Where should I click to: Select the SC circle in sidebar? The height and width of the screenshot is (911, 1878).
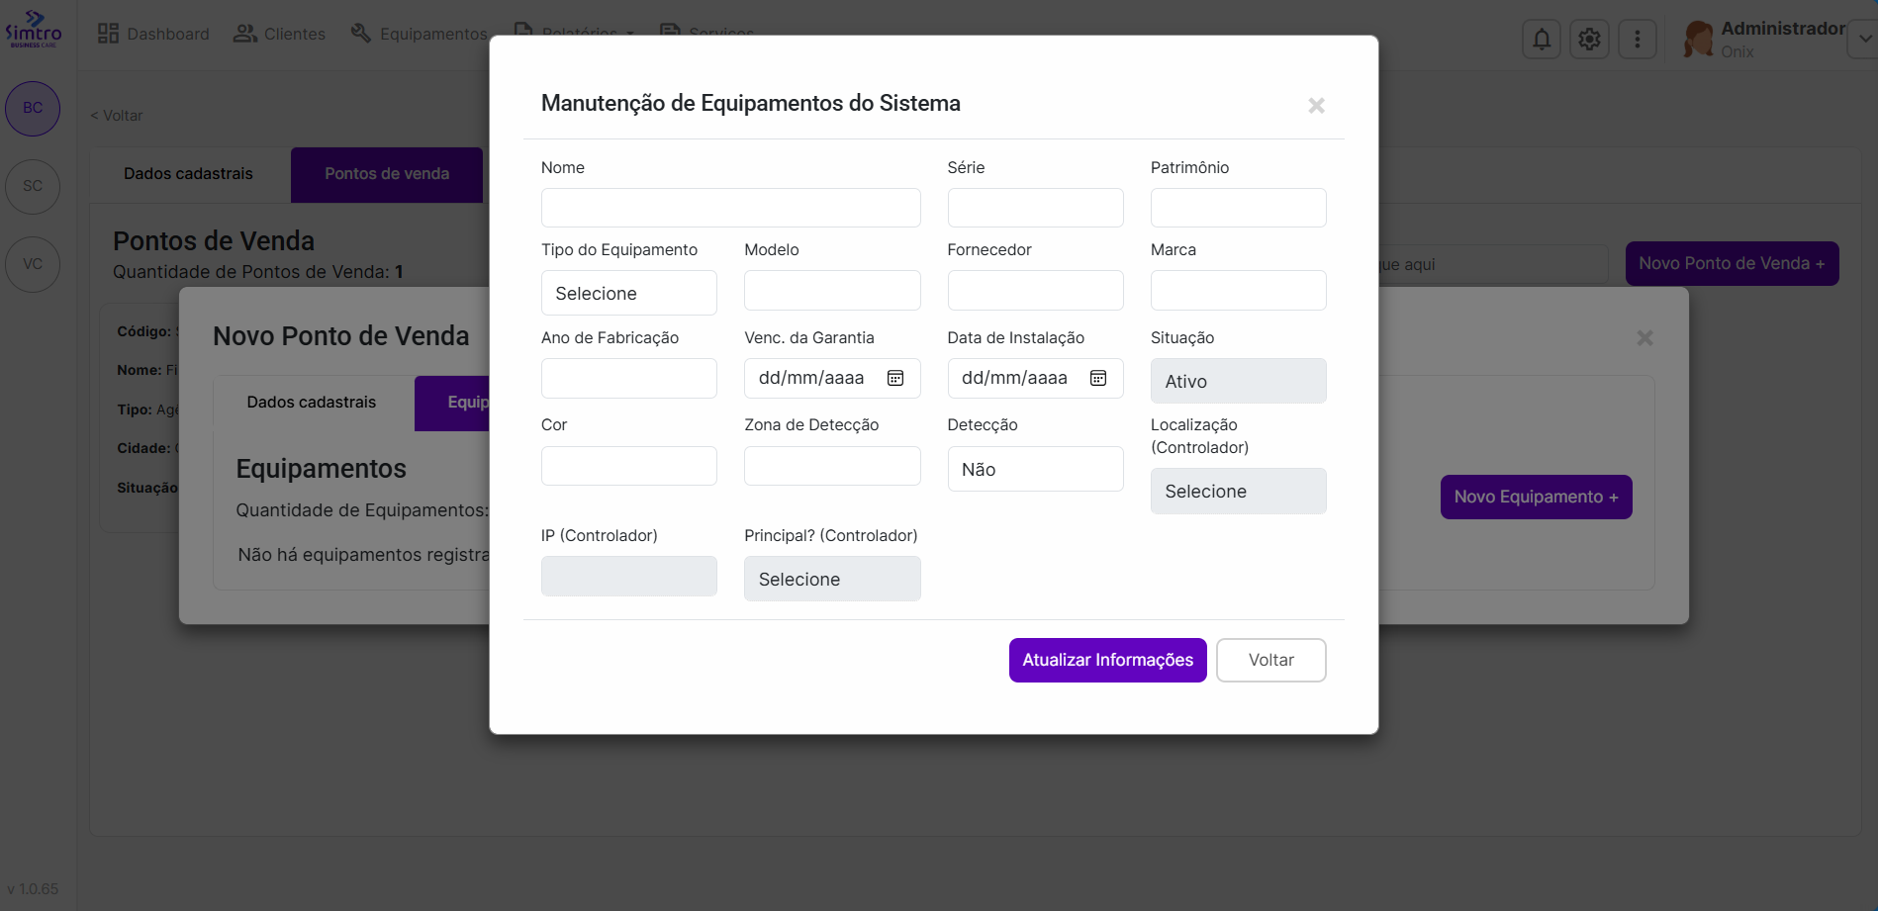coord(33,186)
